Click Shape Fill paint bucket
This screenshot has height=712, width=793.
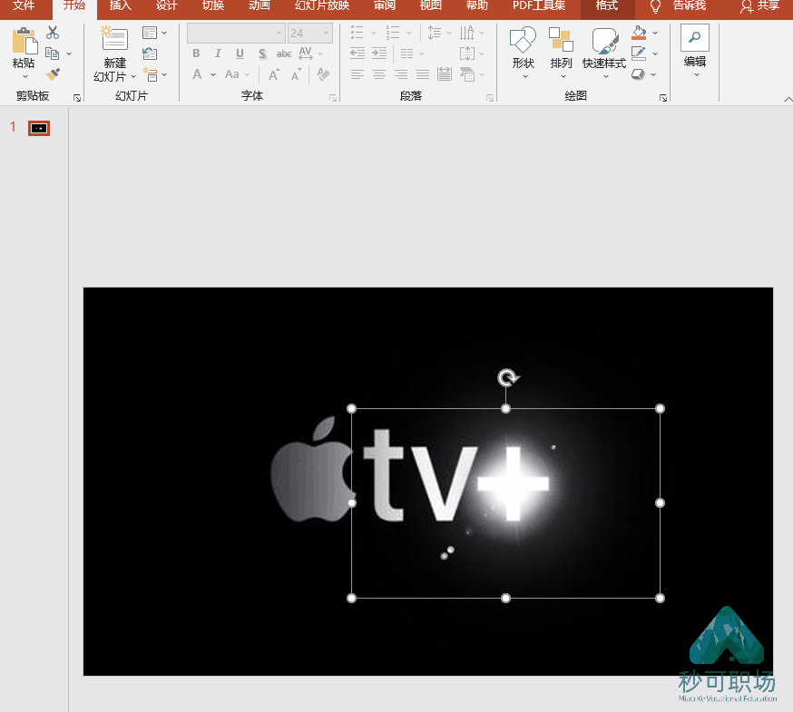640,33
